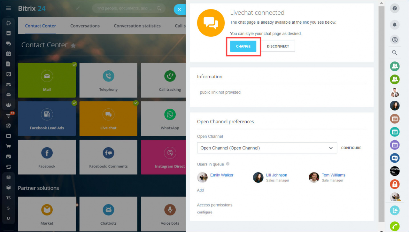Open the documents icon in left sidebar

[9, 64]
